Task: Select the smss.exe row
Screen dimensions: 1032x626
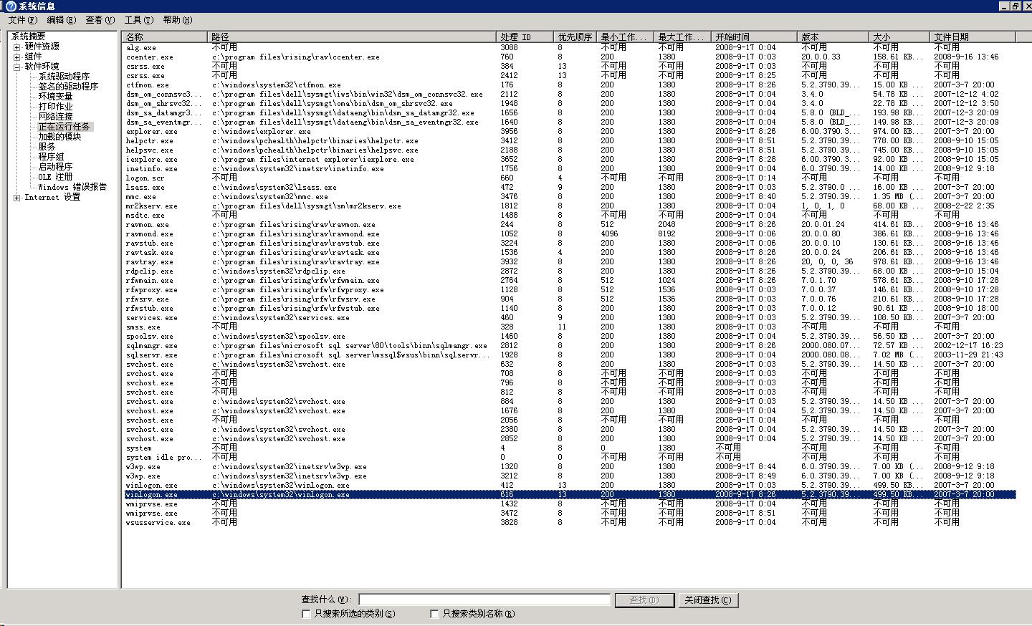Action: pyautogui.click(x=570, y=327)
